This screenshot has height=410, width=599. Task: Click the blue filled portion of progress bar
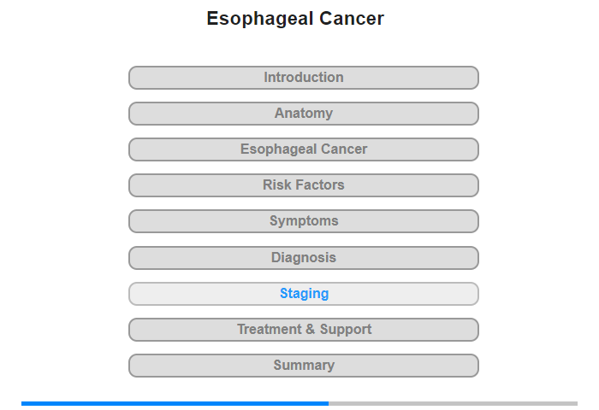coord(175,403)
